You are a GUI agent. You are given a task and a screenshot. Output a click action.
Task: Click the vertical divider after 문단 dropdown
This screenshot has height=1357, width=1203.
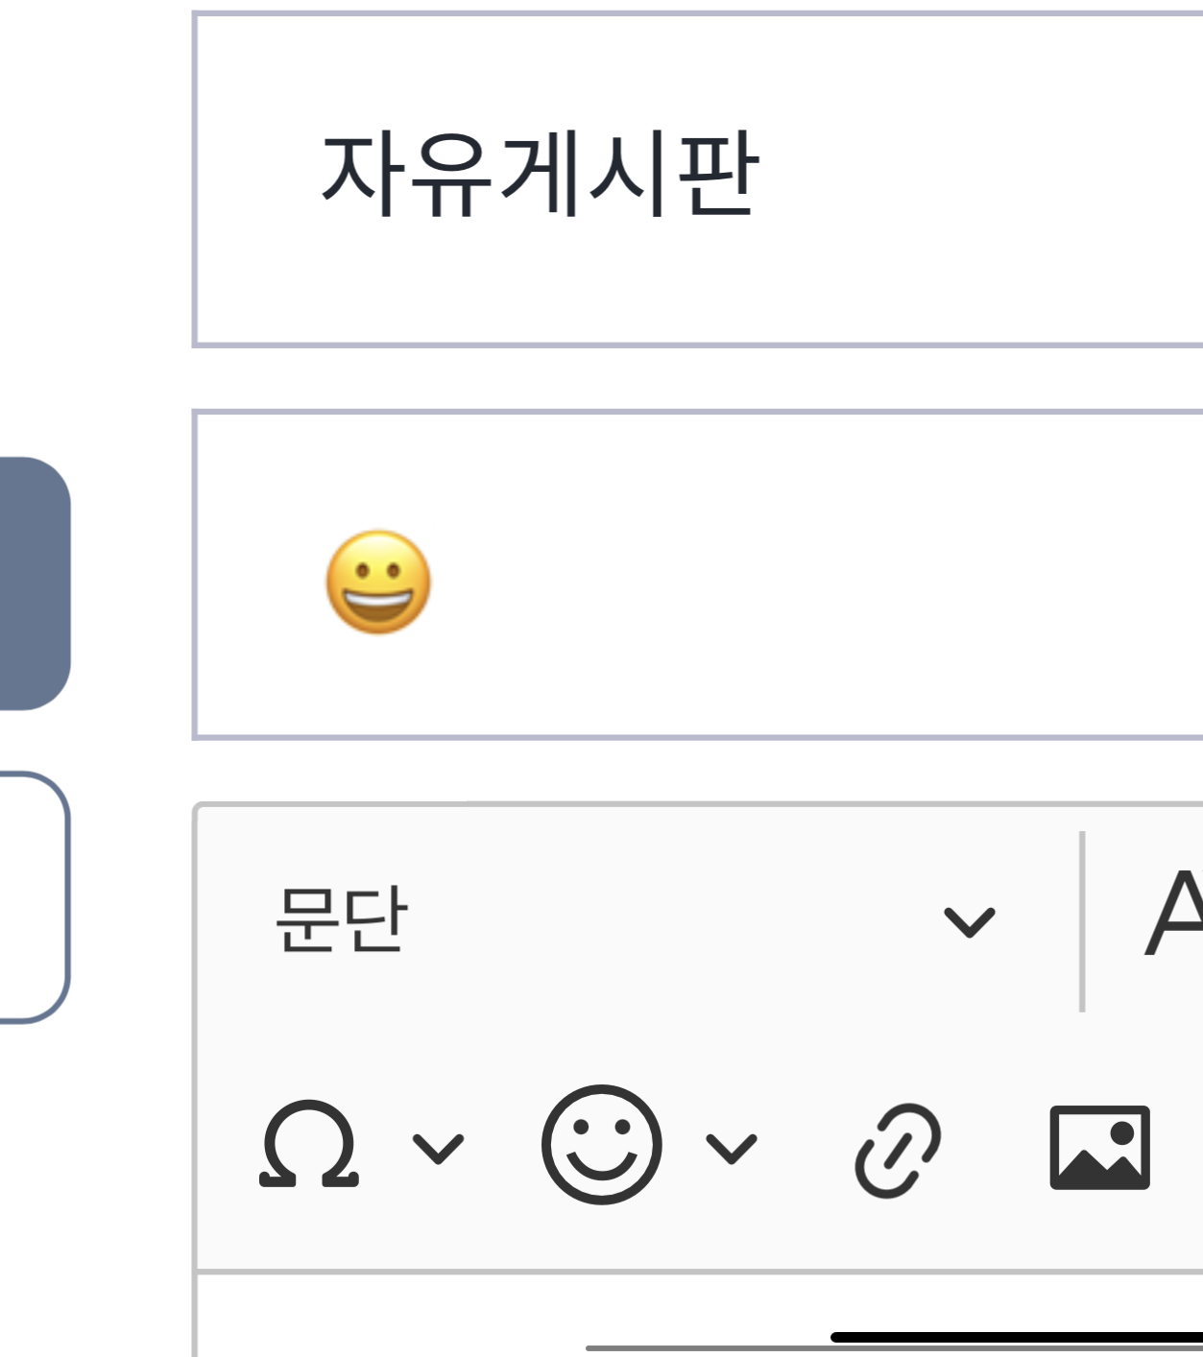click(x=1082, y=921)
